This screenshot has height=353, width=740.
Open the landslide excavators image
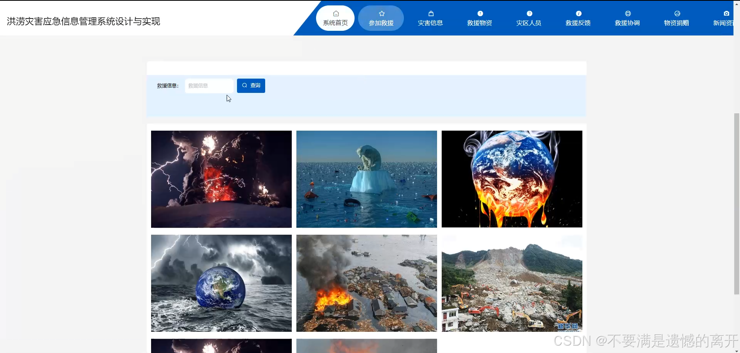pyautogui.click(x=512, y=283)
